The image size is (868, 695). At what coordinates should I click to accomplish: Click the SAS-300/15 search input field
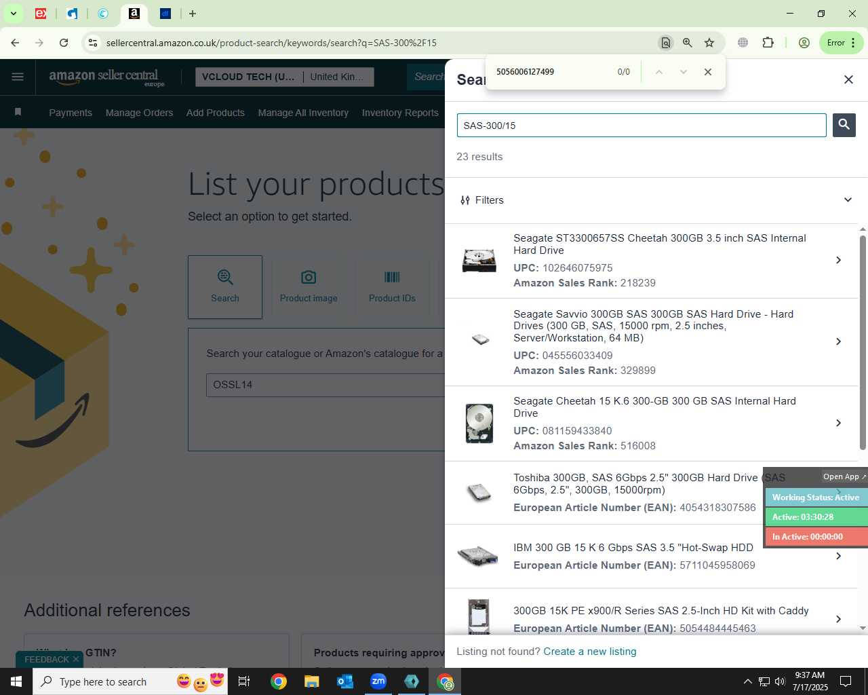(x=642, y=126)
